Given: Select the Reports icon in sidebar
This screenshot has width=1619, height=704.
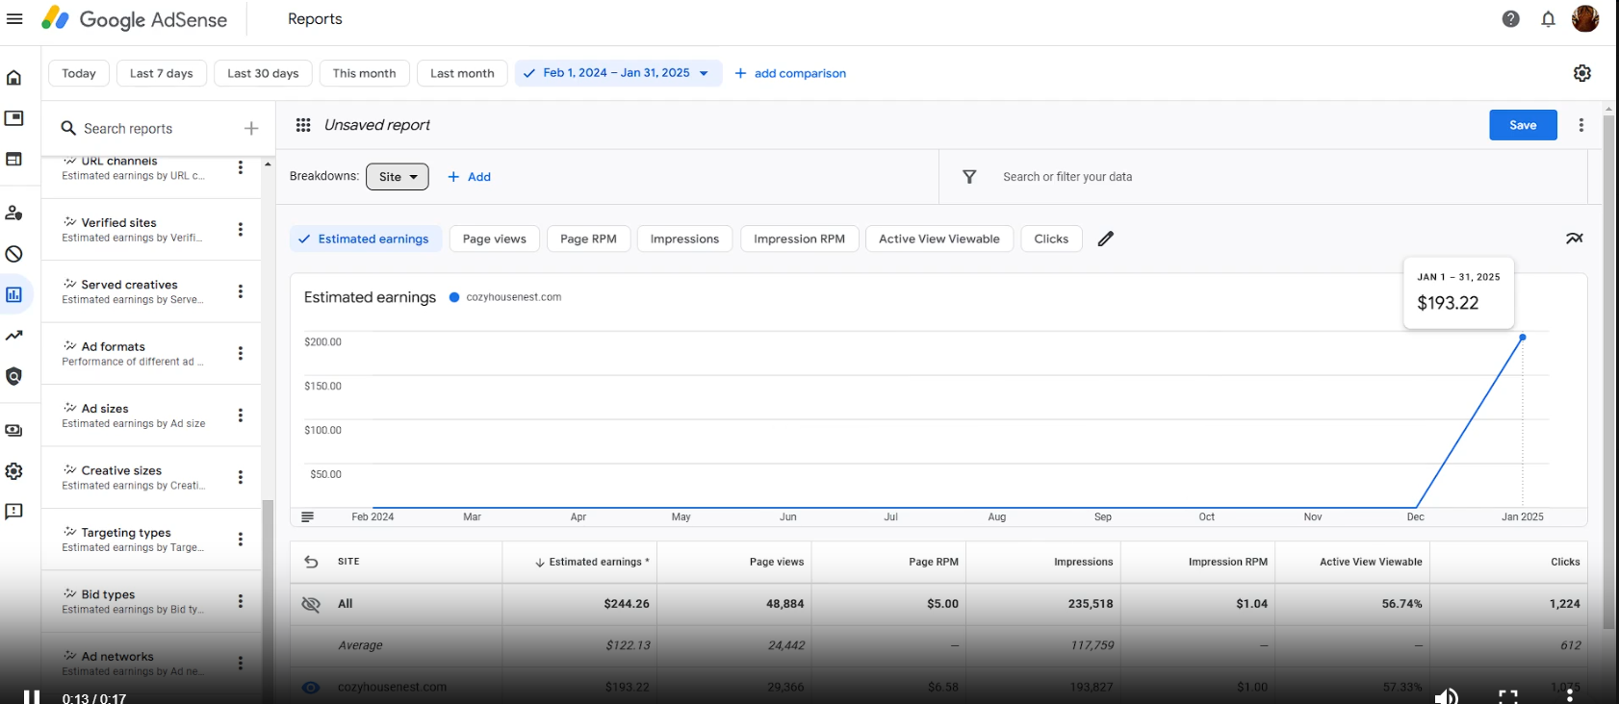Looking at the screenshot, I should coord(14,295).
